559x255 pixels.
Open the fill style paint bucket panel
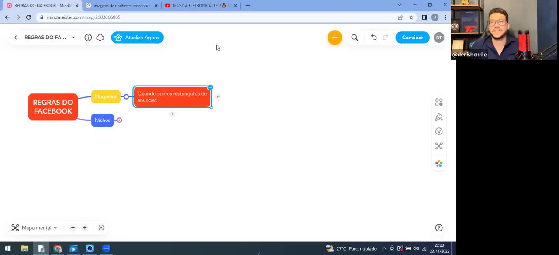click(439, 117)
